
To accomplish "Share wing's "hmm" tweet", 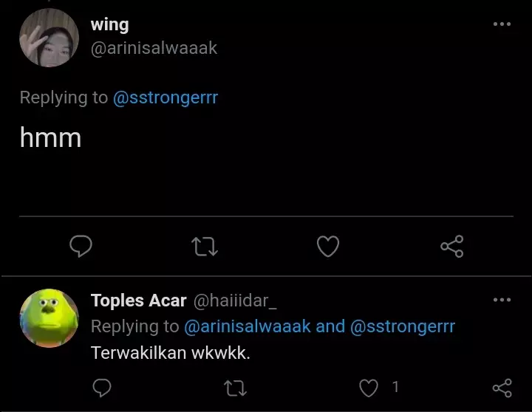I will click(x=451, y=247).
